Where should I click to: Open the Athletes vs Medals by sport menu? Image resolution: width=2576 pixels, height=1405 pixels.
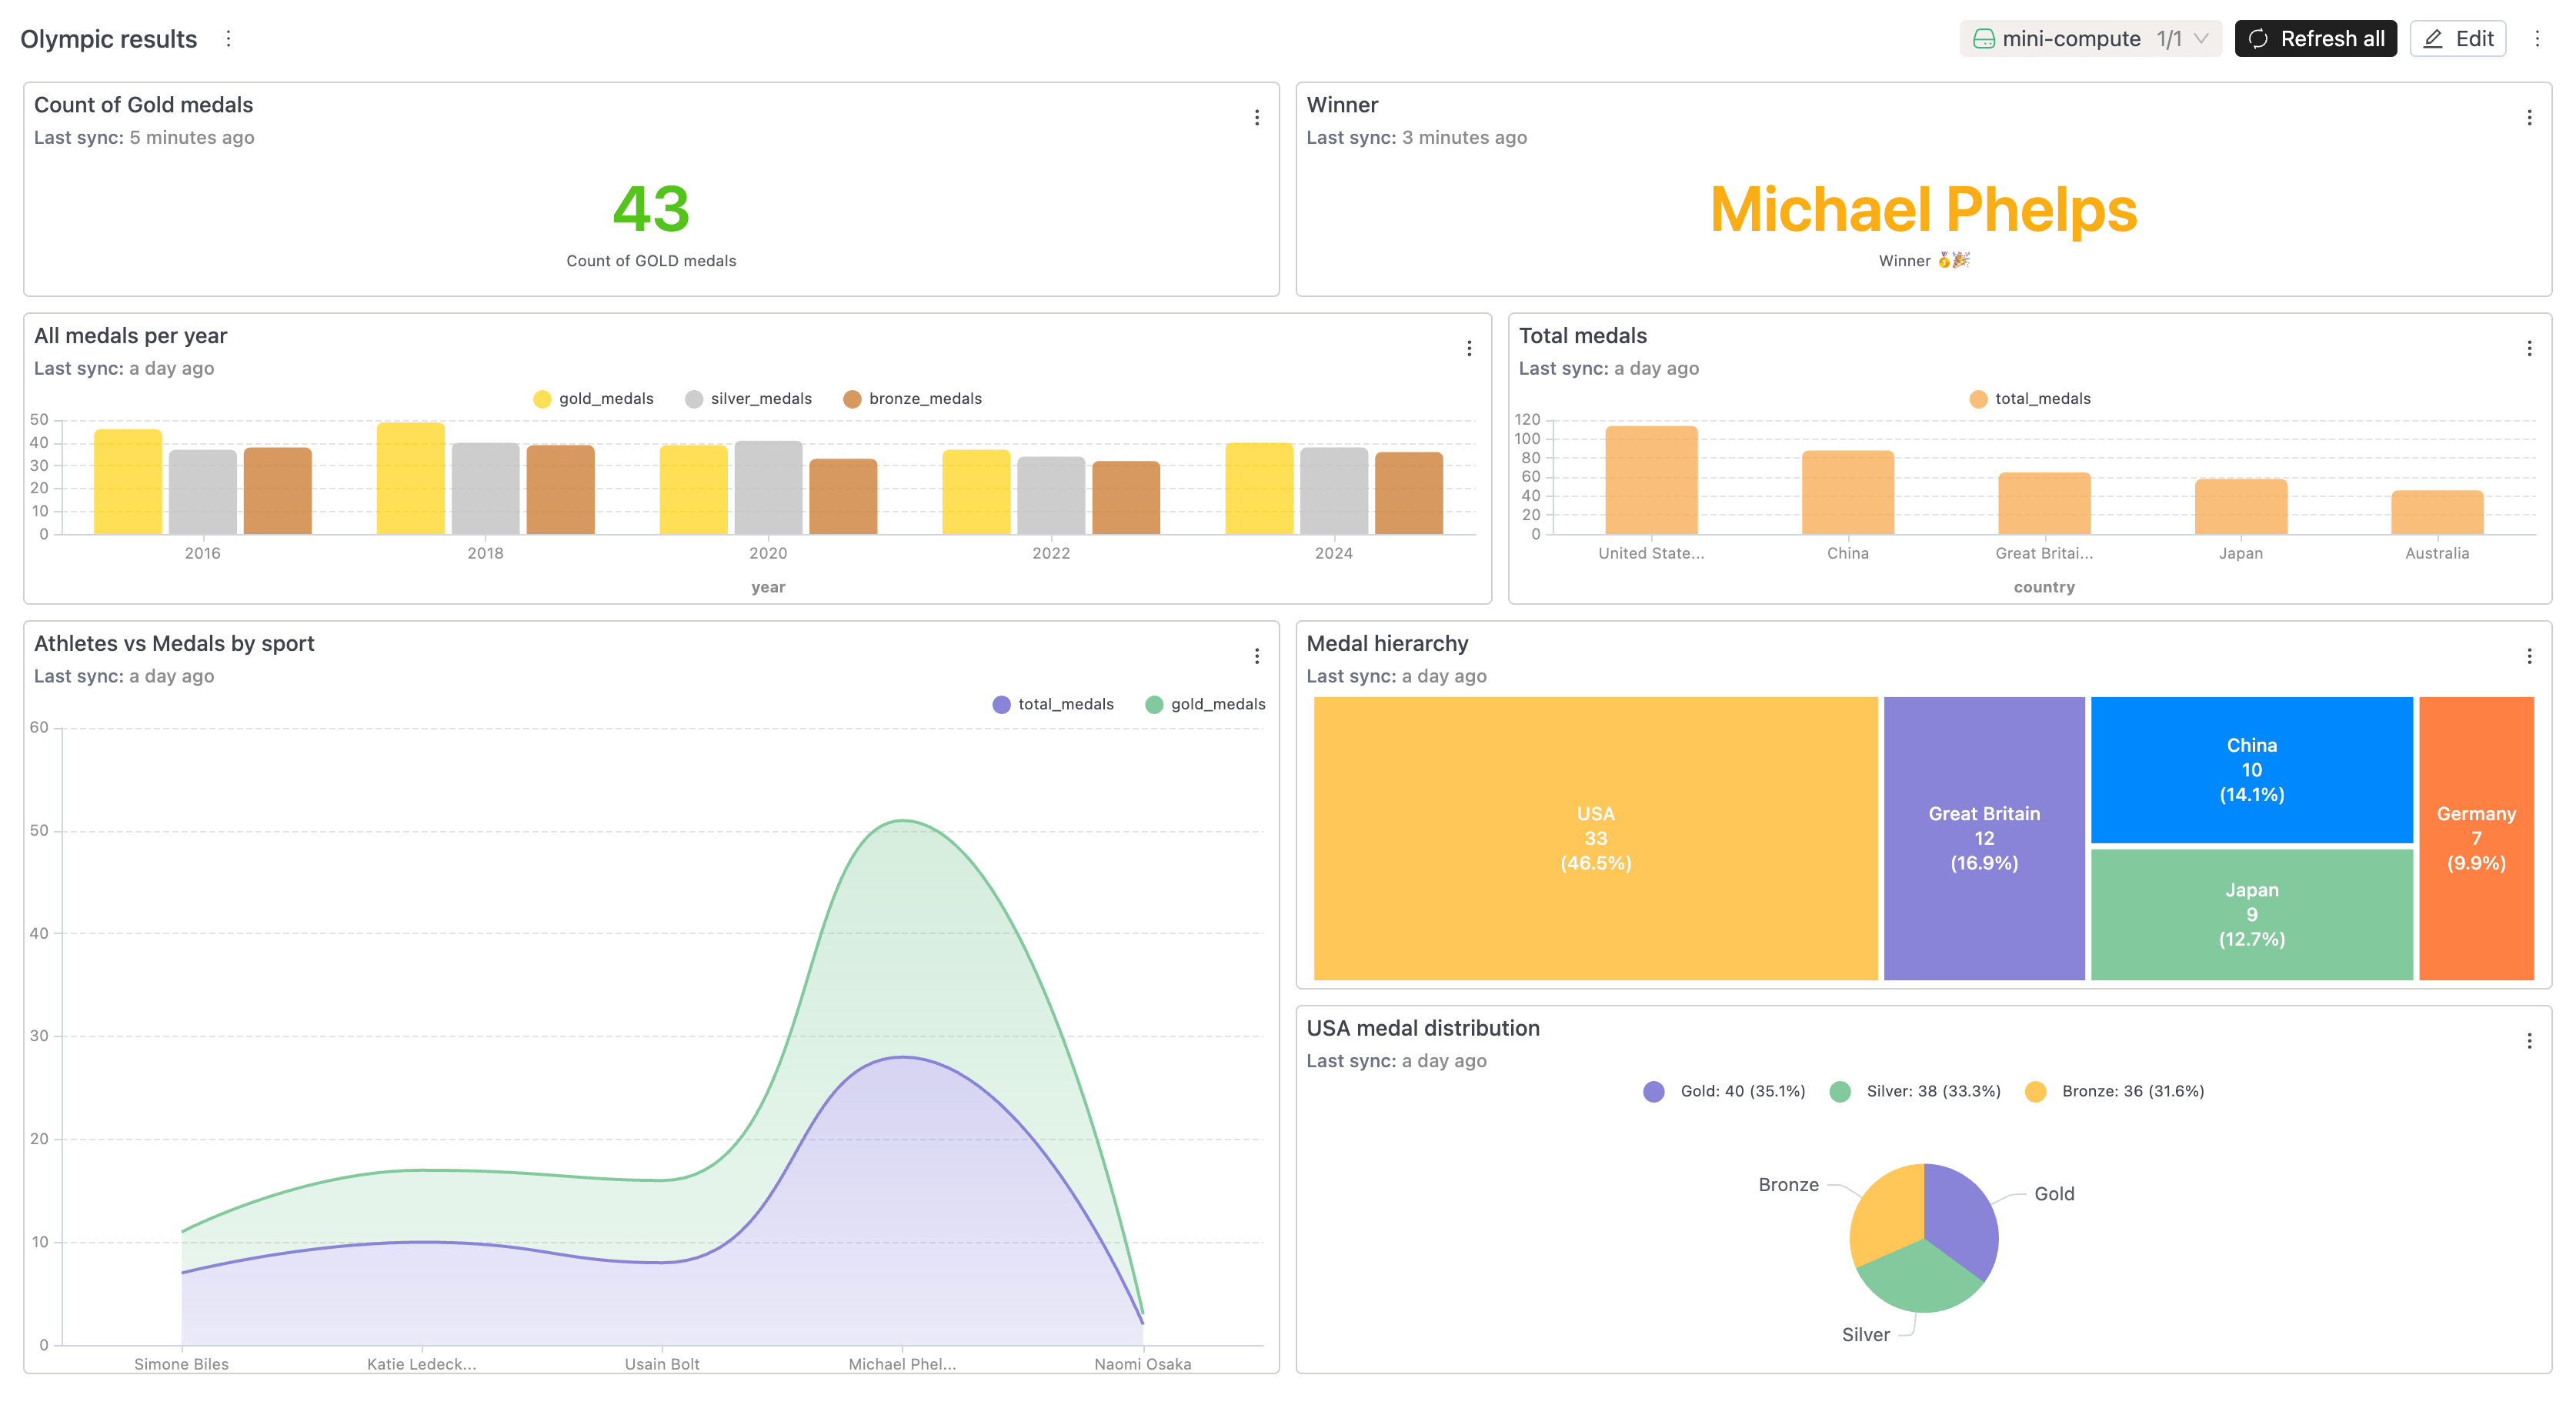(1257, 656)
